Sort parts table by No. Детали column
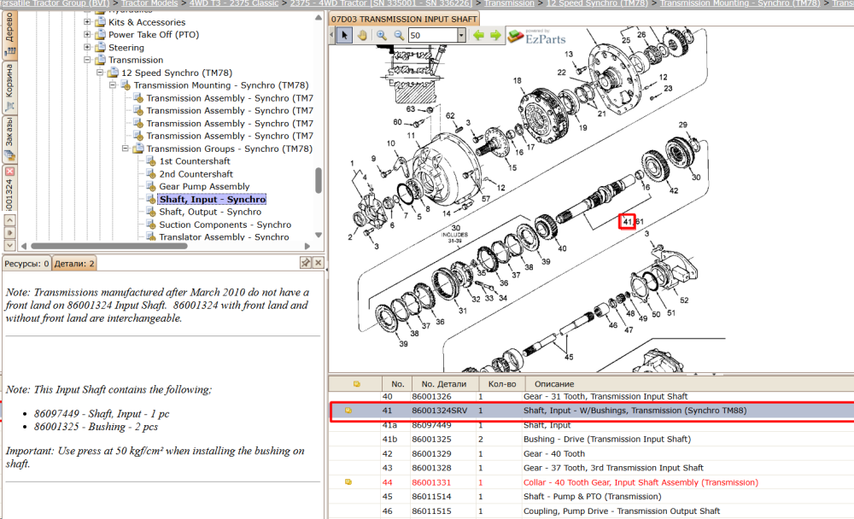 [x=444, y=383]
